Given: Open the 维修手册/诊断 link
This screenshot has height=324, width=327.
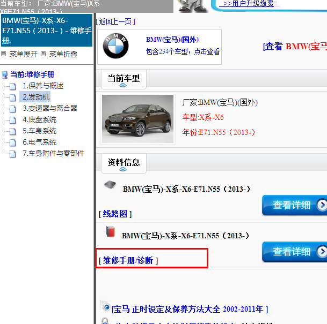Looking at the screenshot, I should pyautogui.click(x=128, y=260).
